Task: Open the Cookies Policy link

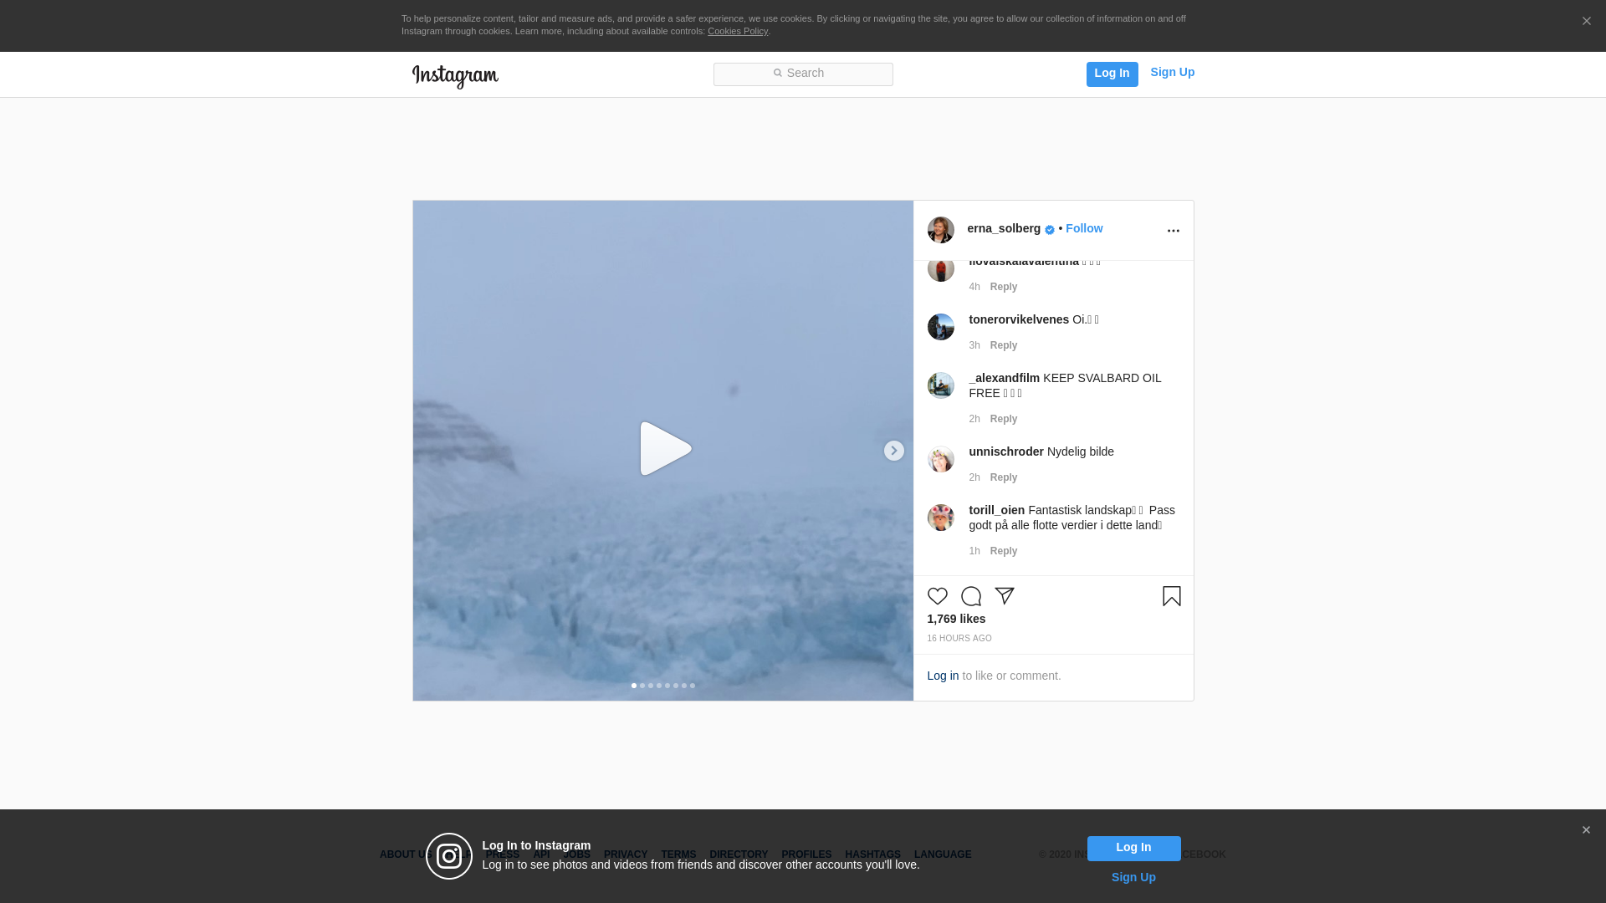Action: [737, 32]
